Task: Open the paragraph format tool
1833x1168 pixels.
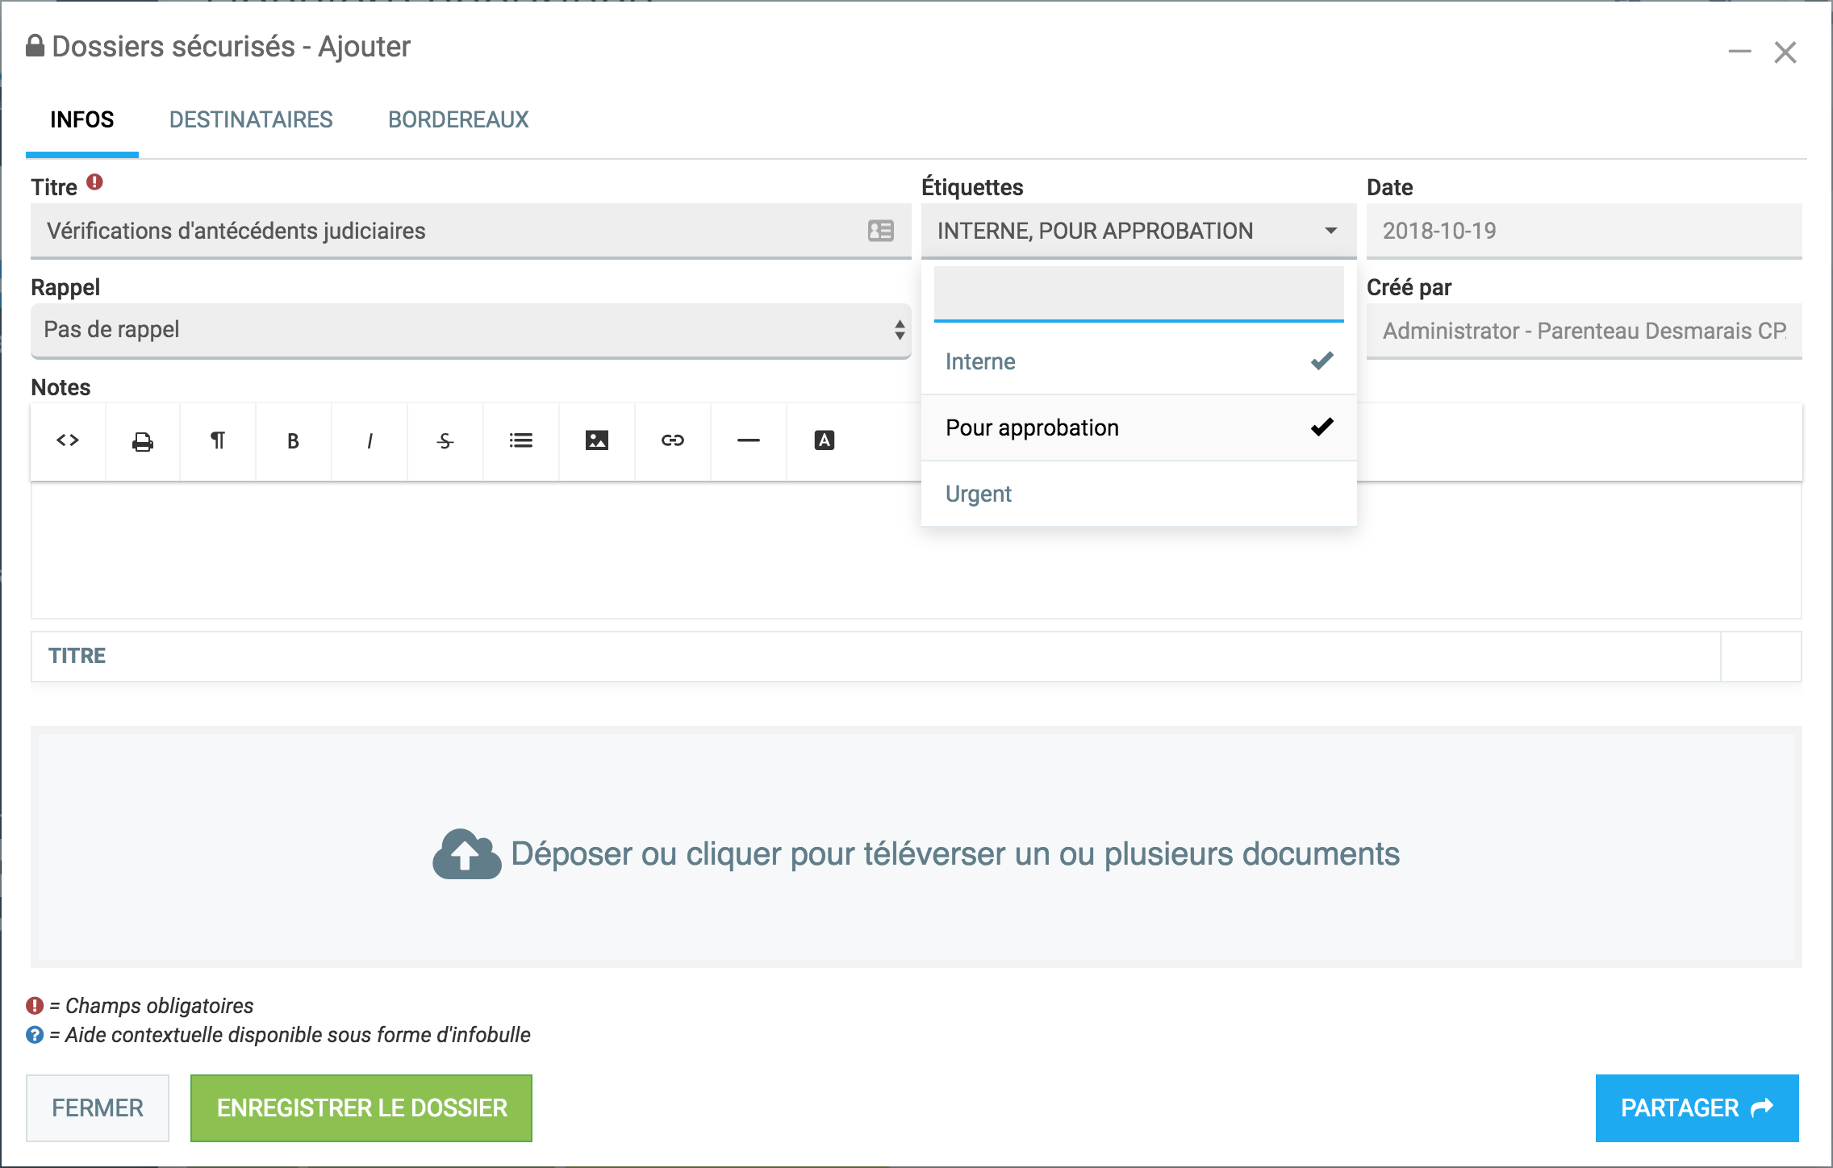Action: click(218, 440)
